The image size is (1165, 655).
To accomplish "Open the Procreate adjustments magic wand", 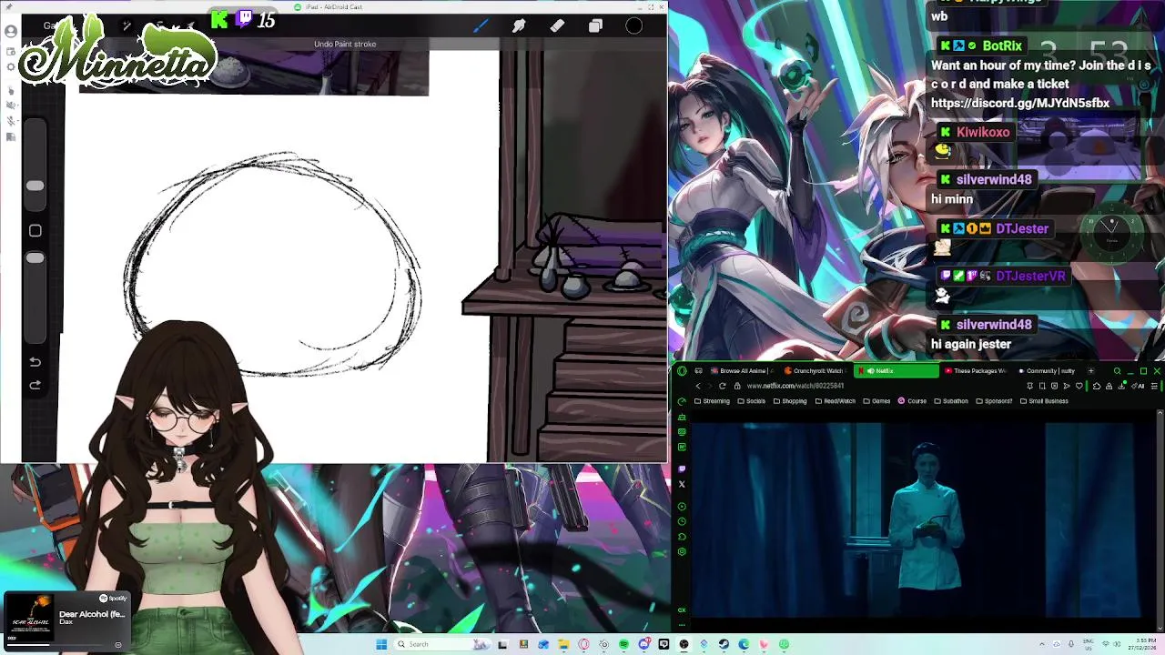I will [x=127, y=25].
